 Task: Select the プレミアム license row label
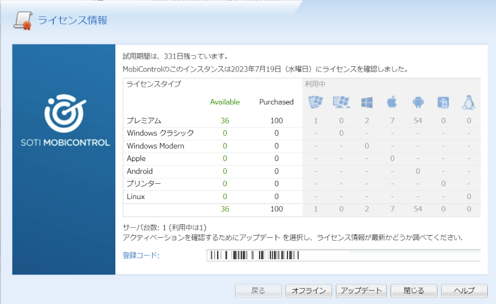(x=144, y=120)
